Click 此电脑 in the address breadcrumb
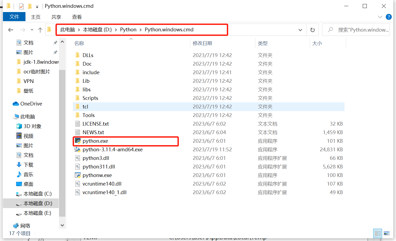 (x=68, y=29)
